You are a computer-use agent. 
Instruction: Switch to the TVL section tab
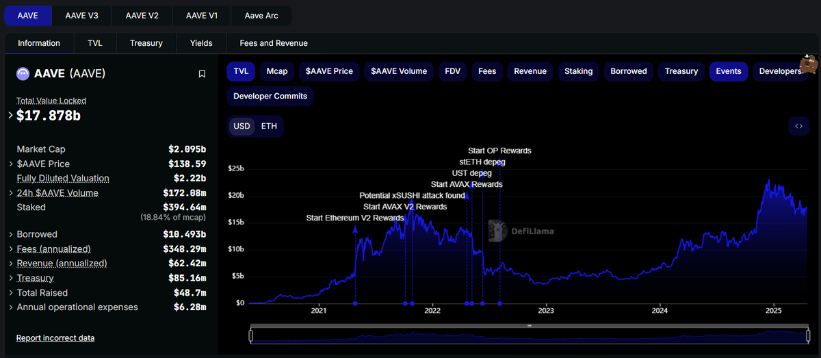pos(95,43)
